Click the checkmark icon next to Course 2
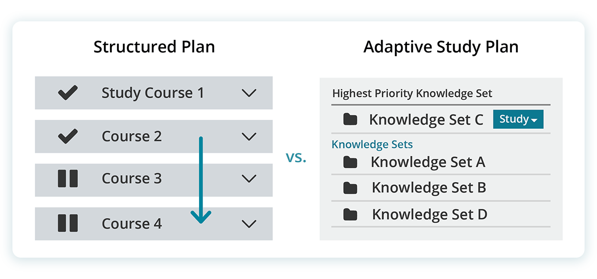 click(x=68, y=136)
